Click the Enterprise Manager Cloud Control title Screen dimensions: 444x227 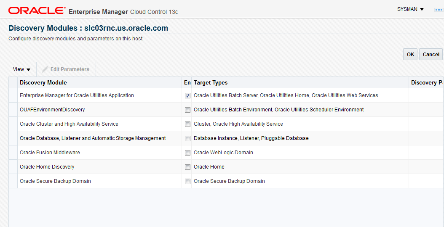123,12
